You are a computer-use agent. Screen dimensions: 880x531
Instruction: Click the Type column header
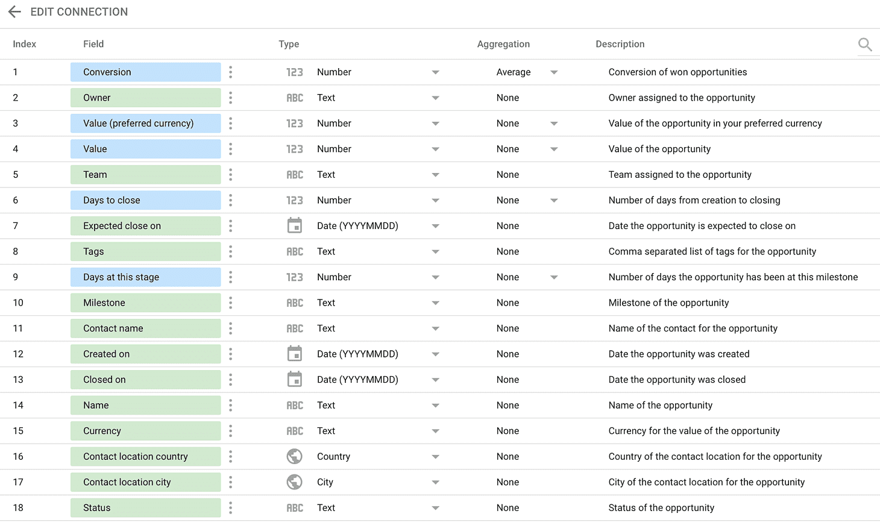click(289, 44)
